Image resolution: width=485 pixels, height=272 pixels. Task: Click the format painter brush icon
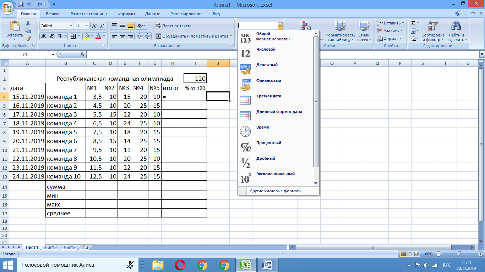click(28, 39)
